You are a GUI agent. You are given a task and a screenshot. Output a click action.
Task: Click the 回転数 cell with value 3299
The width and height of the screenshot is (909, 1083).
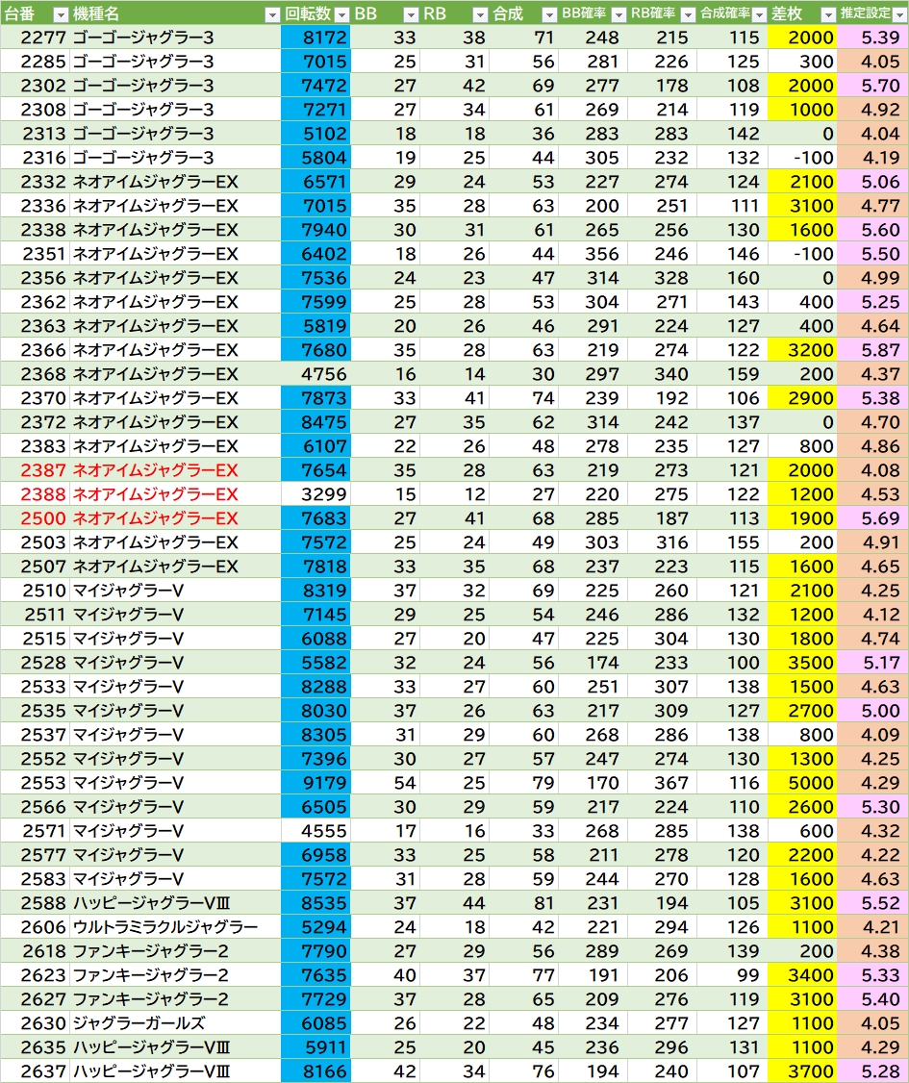(316, 494)
